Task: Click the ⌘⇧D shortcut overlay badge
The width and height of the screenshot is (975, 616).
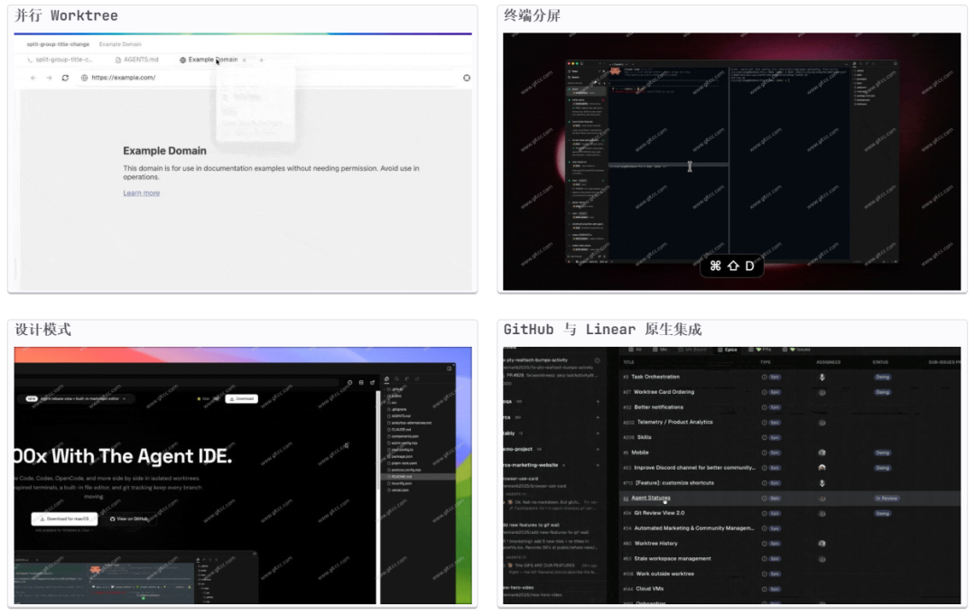Action: [732, 266]
